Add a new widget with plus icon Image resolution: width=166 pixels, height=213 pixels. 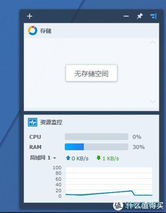click(x=30, y=16)
